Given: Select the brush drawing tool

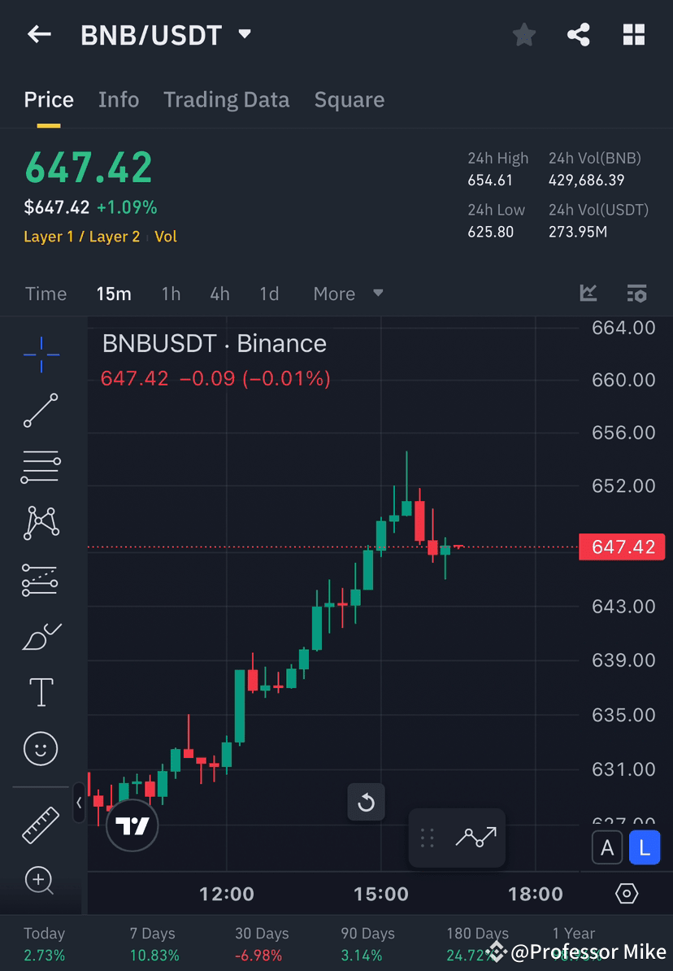Looking at the screenshot, I should [x=41, y=637].
